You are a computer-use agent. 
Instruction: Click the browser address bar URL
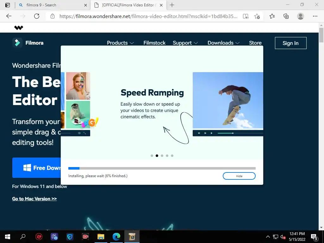pyautogui.click(x=148, y=16)
